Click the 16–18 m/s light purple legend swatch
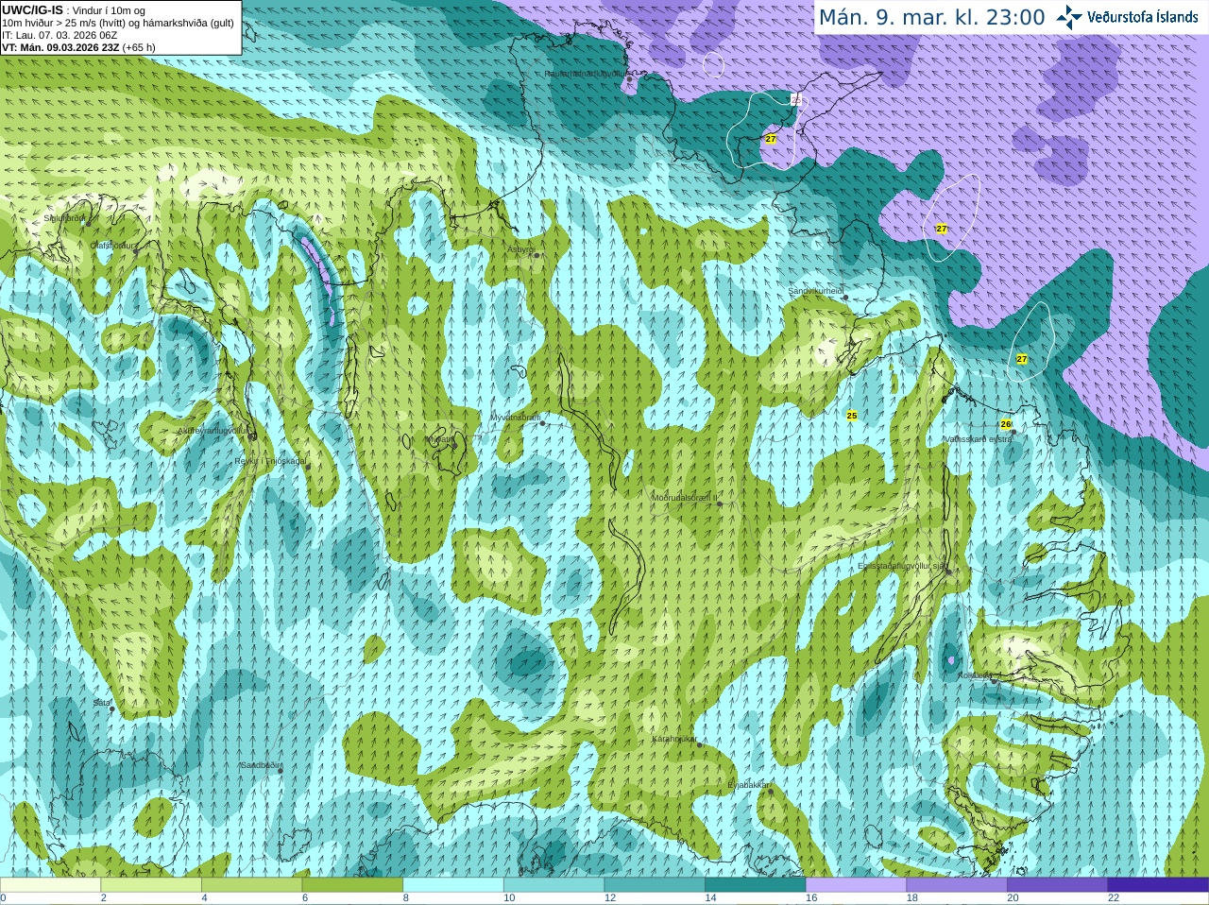The height and width of the screenshot is (905, 1209). 856,884
